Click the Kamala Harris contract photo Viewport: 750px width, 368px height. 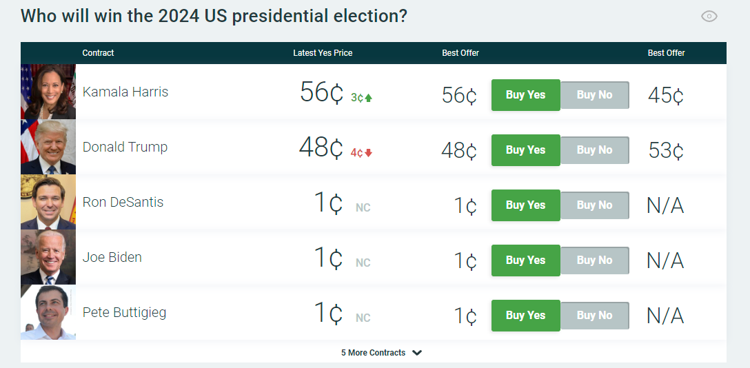pyautogui.click(x=48, y=92)
